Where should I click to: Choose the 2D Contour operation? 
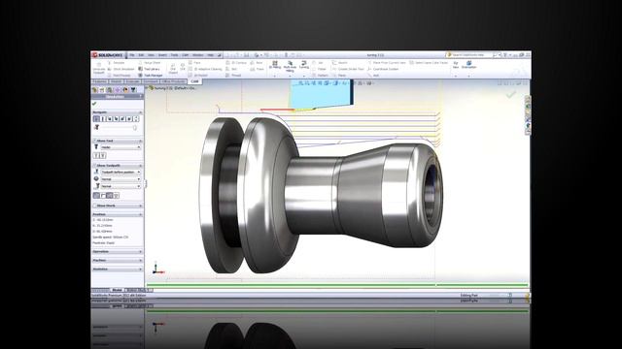pos(236,62)
